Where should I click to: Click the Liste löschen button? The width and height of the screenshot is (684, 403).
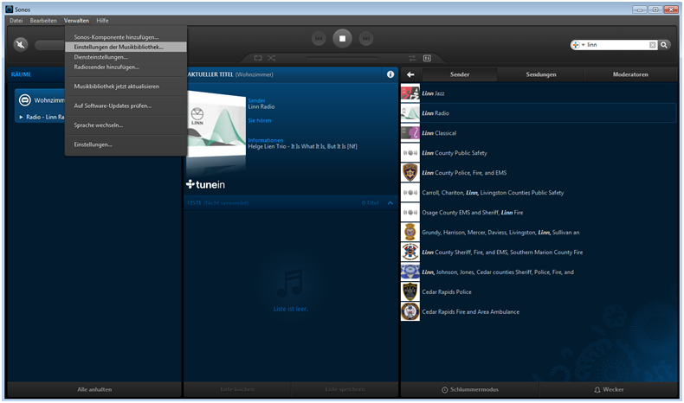(237, 389)
